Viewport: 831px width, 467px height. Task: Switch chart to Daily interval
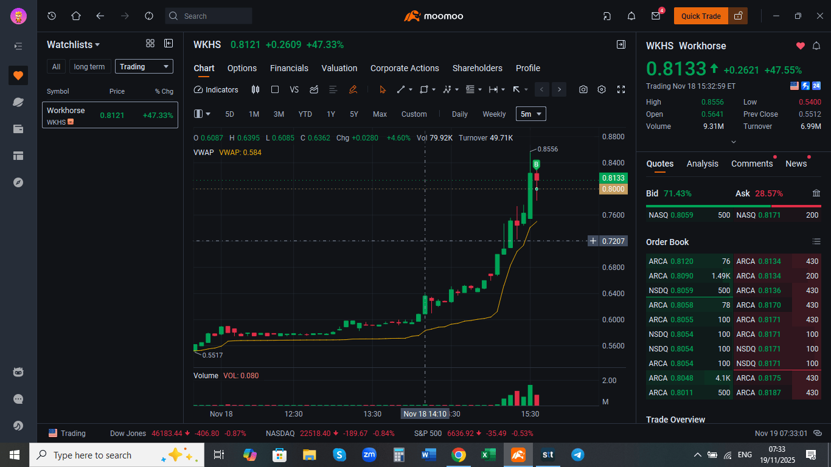[460, 114]
